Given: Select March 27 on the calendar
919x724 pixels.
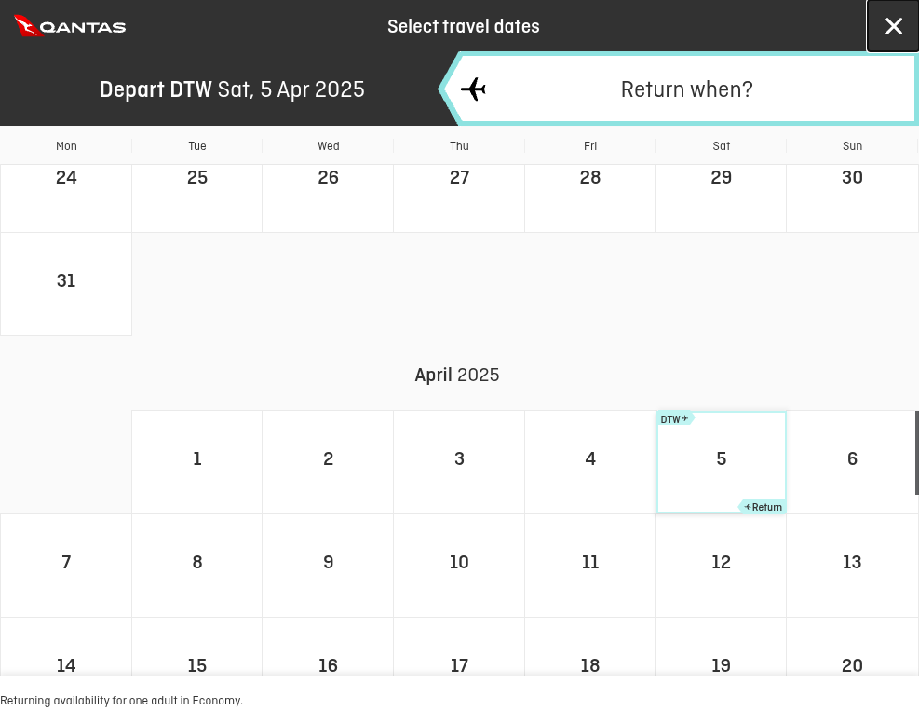Looking at the screenshot, I should pos(459,198).
